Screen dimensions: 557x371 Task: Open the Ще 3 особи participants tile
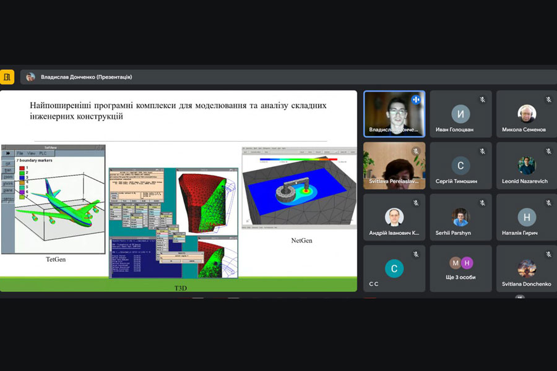460,268
